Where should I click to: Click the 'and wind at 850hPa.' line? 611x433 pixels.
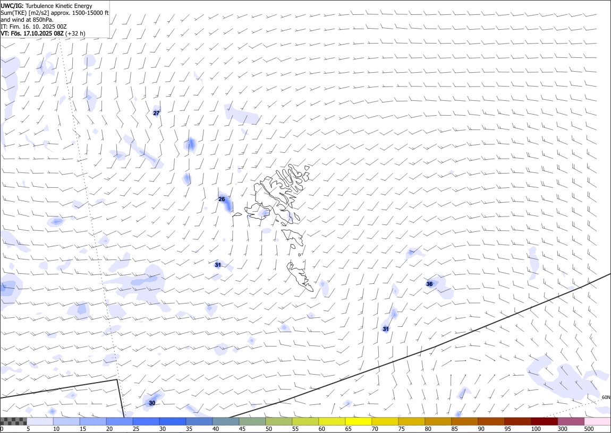point(27,20)
